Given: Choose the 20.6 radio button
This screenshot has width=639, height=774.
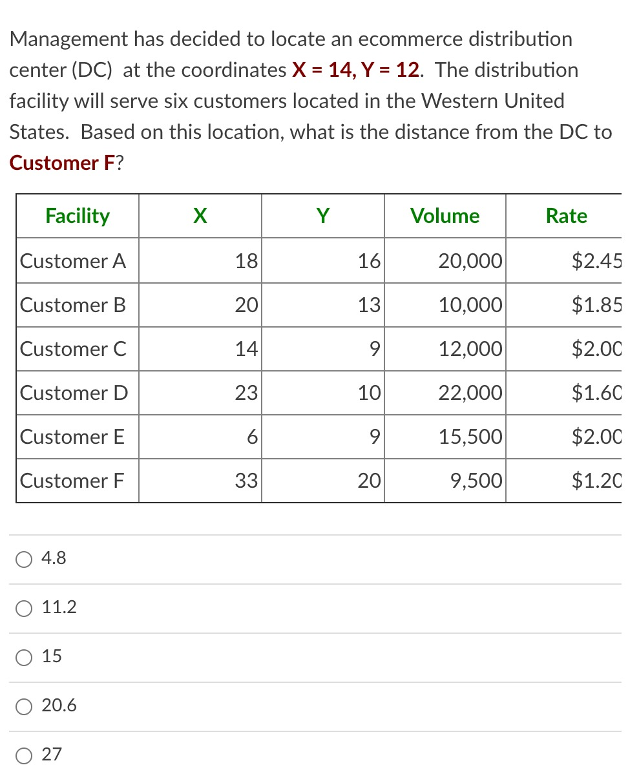Looking at the screenshot, I should tap(24, 706).
